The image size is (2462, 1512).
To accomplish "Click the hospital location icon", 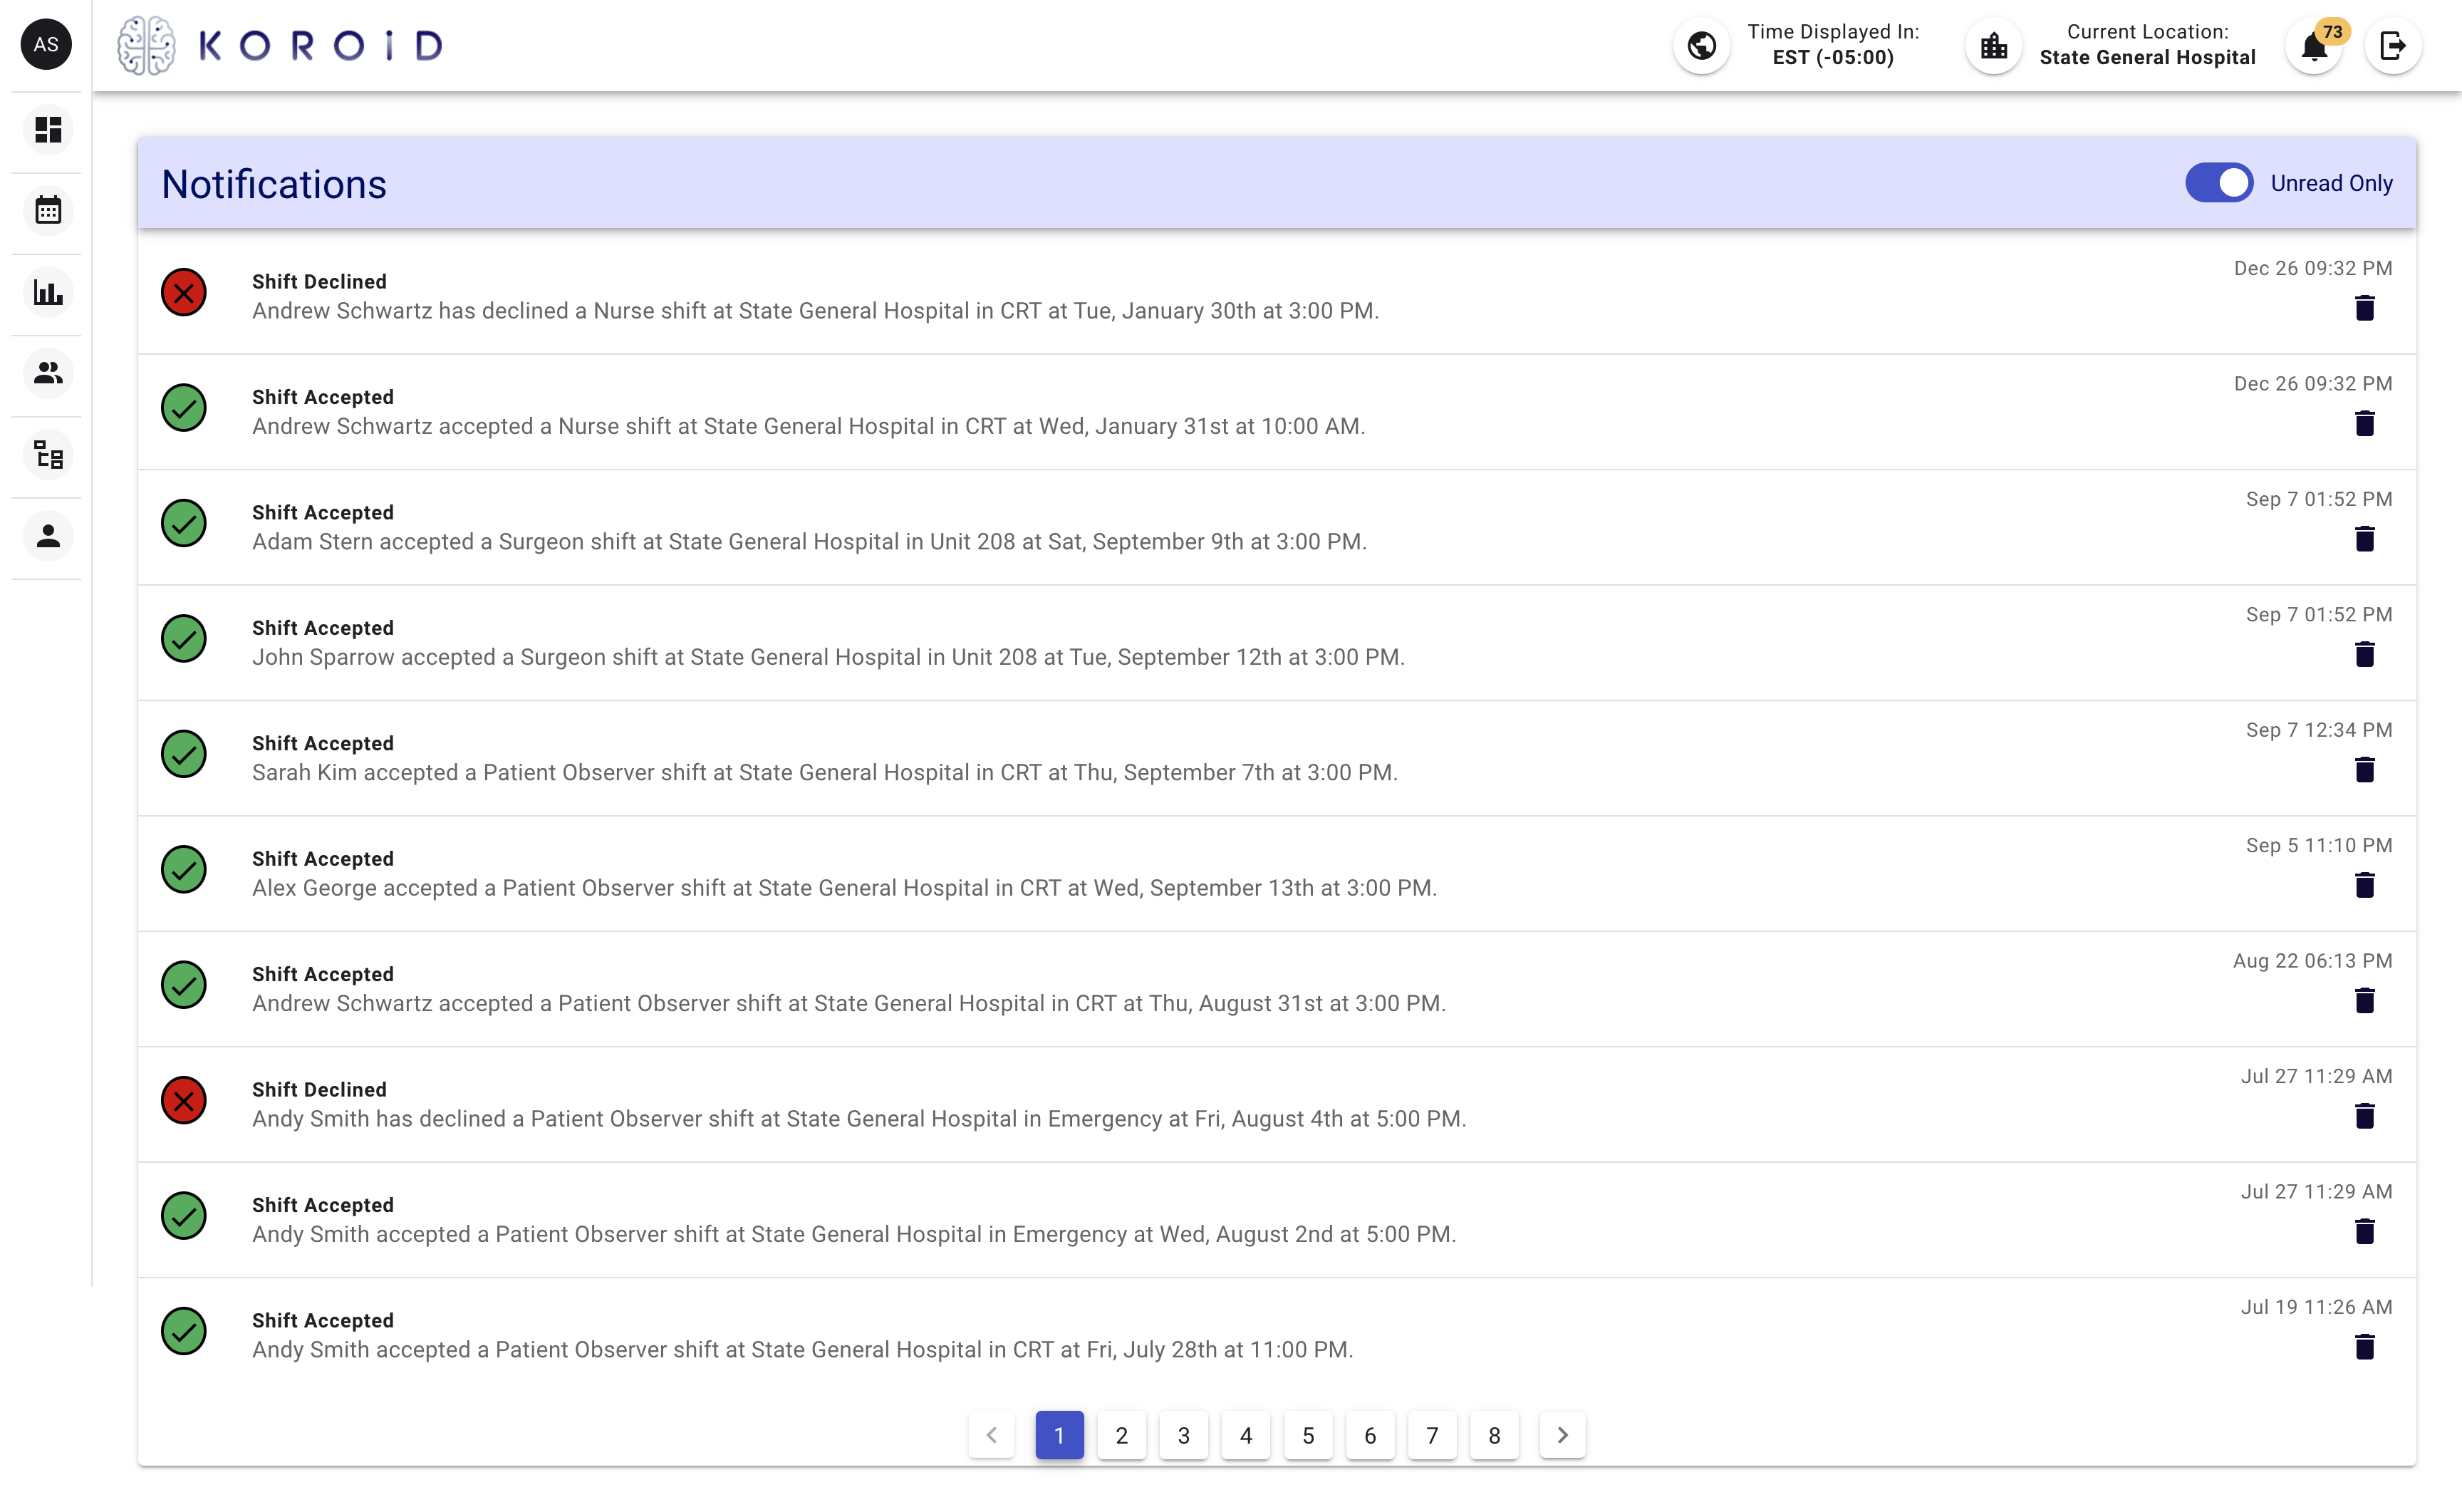I will coord(1993,45).
